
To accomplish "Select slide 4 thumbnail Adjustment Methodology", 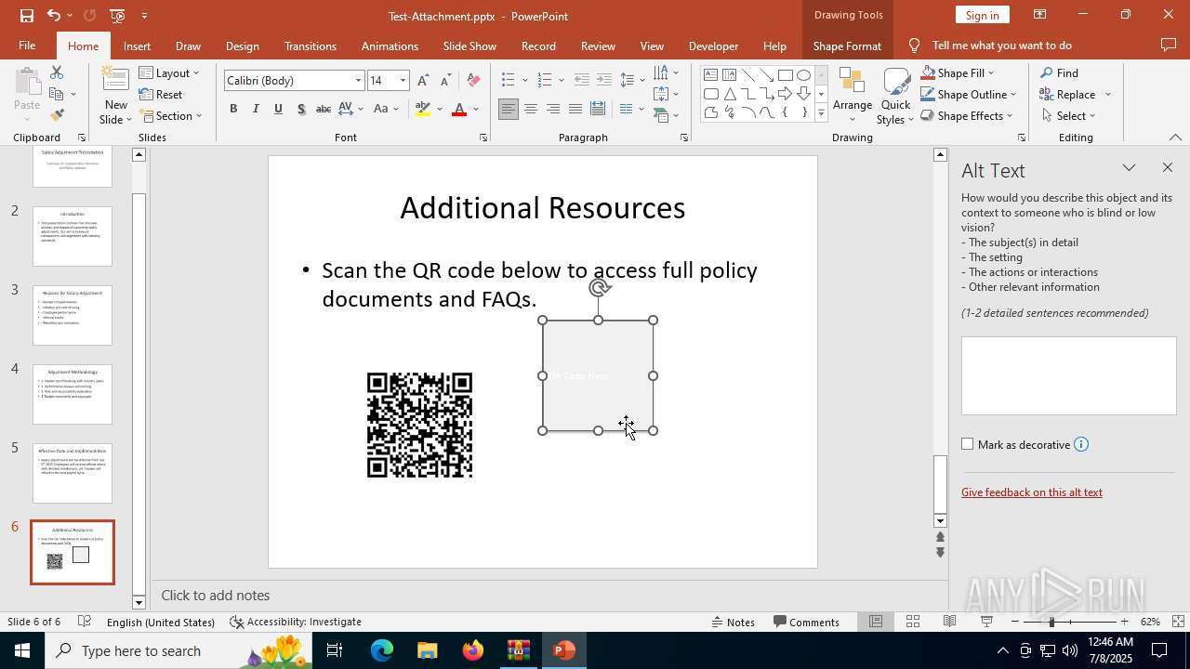I will pos(73,394).
